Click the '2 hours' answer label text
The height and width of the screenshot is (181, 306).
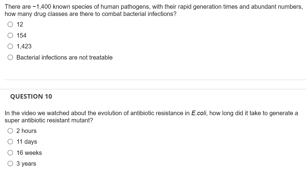26,131
